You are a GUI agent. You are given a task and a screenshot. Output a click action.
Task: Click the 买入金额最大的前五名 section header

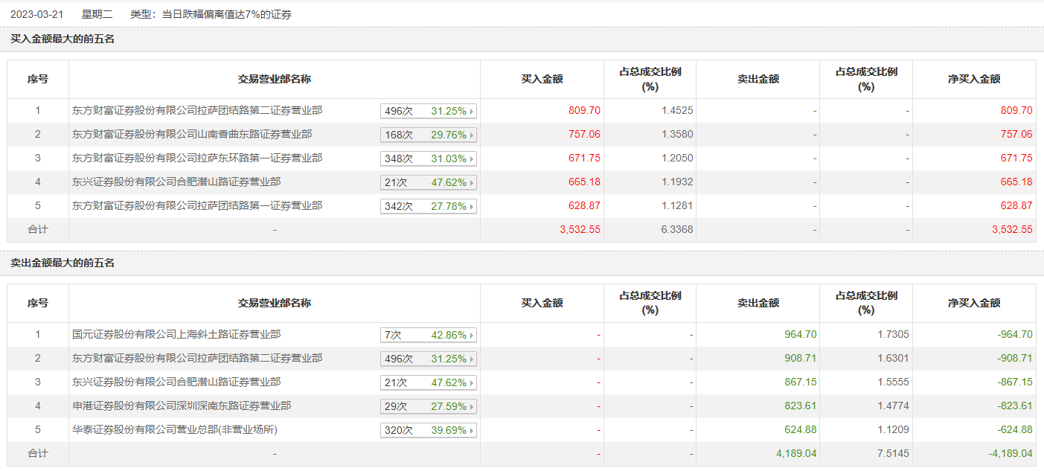coord(63,39)
